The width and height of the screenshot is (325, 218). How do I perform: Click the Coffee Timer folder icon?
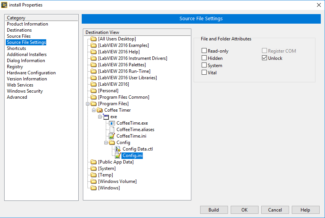100,110
